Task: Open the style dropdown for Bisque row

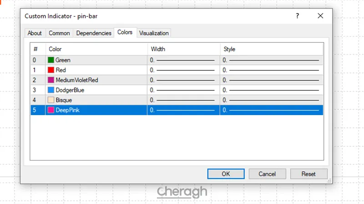Action: click(271, 100)
